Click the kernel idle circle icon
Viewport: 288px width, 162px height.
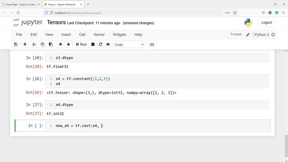click(273, 35)
